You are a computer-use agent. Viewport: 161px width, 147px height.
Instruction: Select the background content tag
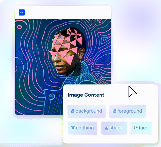click(x=87, y=111)
